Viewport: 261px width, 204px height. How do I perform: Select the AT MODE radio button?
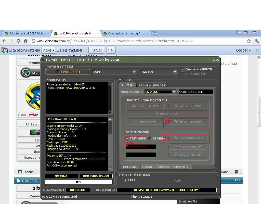click(x=150, y=138)
